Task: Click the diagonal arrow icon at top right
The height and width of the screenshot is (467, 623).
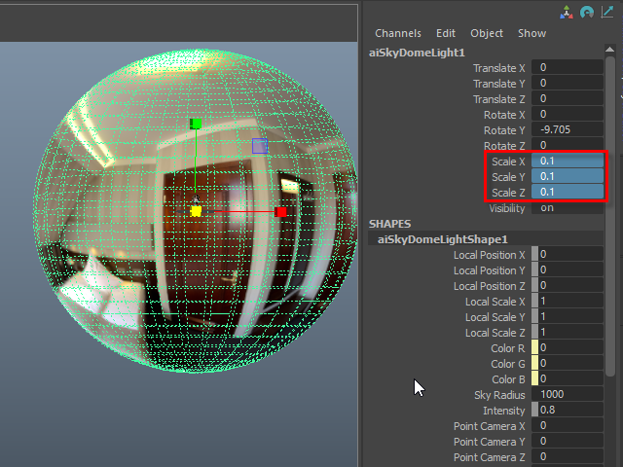Action: tap(608, 13)
